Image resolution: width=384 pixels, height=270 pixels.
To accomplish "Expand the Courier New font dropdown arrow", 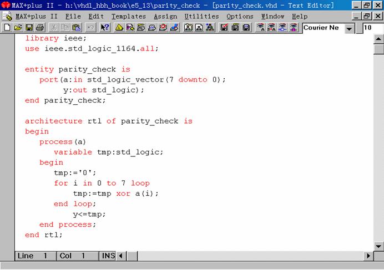I will click(349, 28).
